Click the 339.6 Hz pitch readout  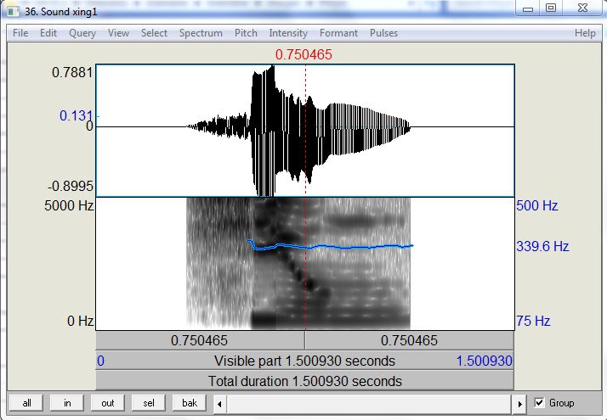pyautogui.click(x=542, y=246)
